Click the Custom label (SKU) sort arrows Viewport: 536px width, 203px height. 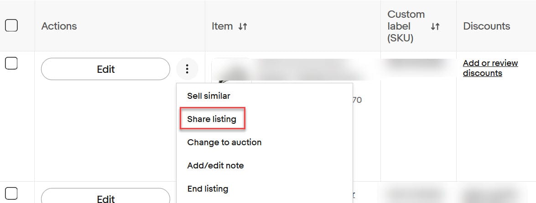(x=435, y=26)
